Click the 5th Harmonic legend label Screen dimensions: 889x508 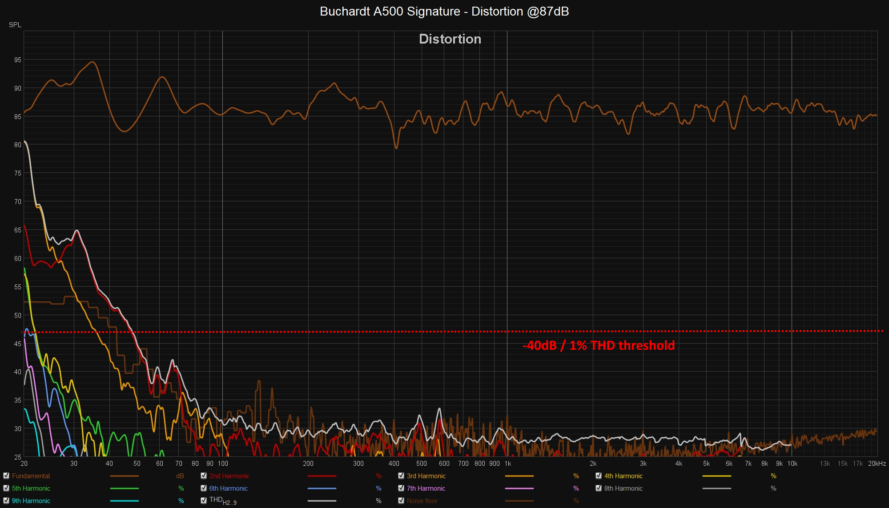31,488
